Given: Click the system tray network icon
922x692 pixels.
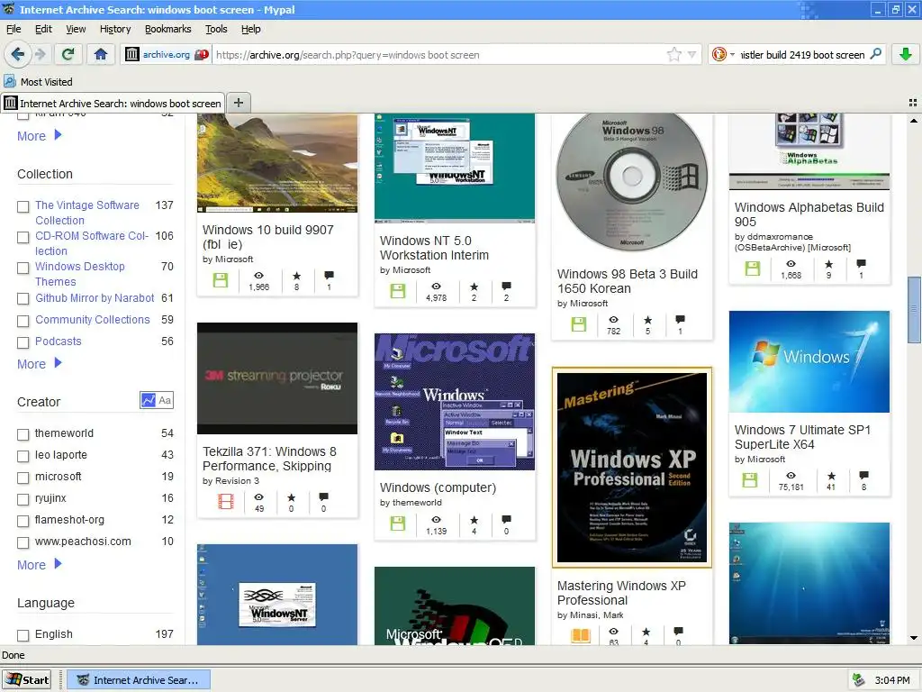Looking at the screenshot, I should (858, 680).
